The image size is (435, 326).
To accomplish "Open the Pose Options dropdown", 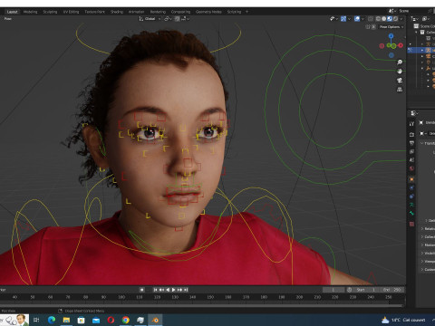I will click(x=391, y=27).
